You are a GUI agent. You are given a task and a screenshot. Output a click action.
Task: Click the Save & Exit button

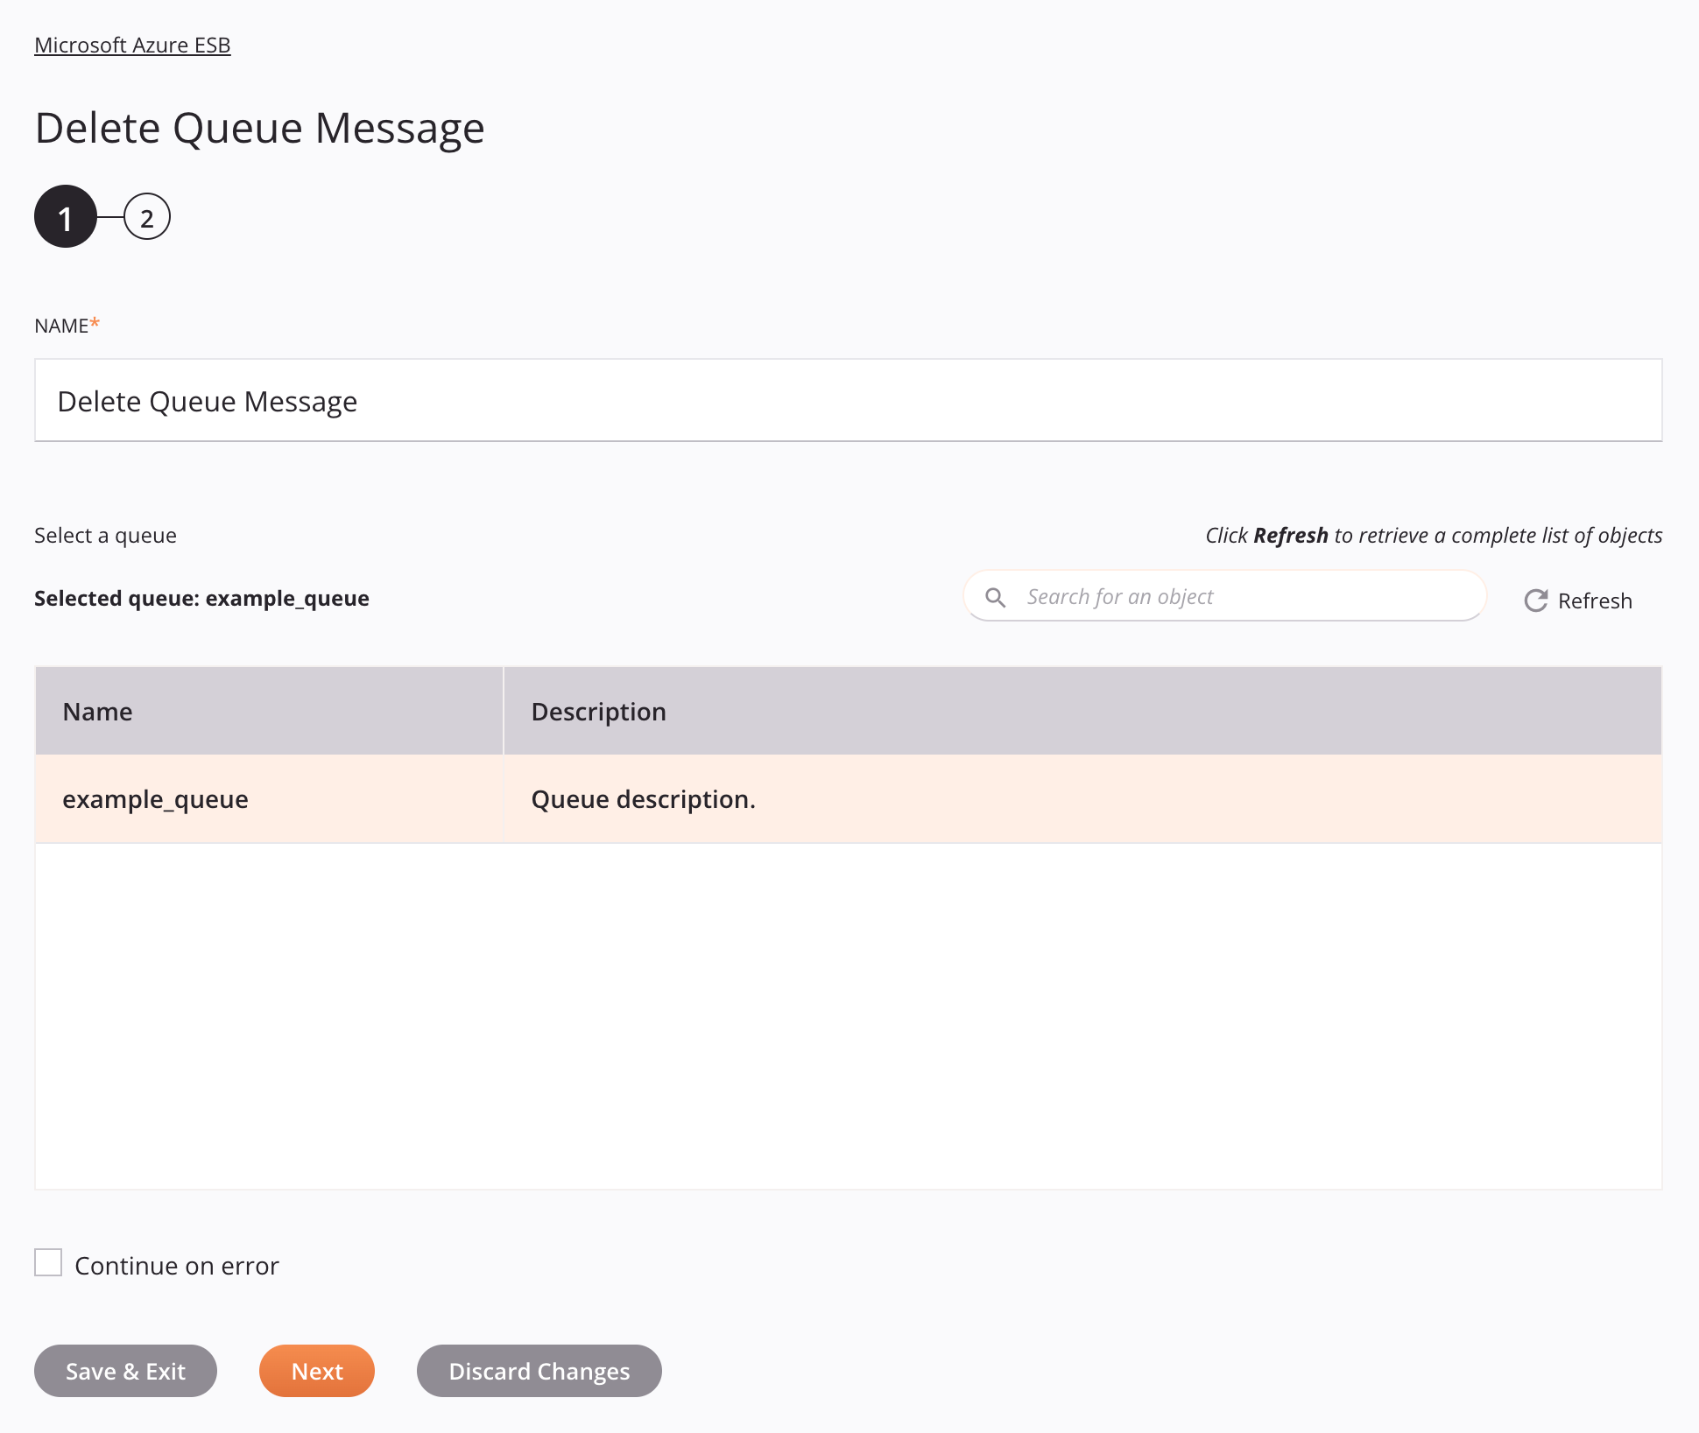pos(125,1371)
